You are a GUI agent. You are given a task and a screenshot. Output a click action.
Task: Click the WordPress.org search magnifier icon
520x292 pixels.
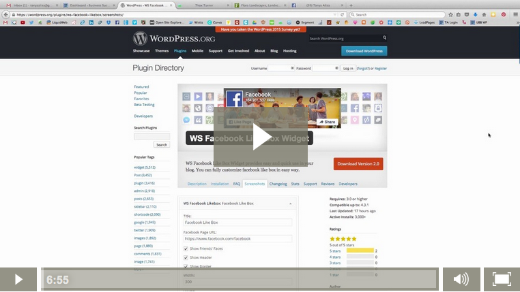tap(384, 37)
